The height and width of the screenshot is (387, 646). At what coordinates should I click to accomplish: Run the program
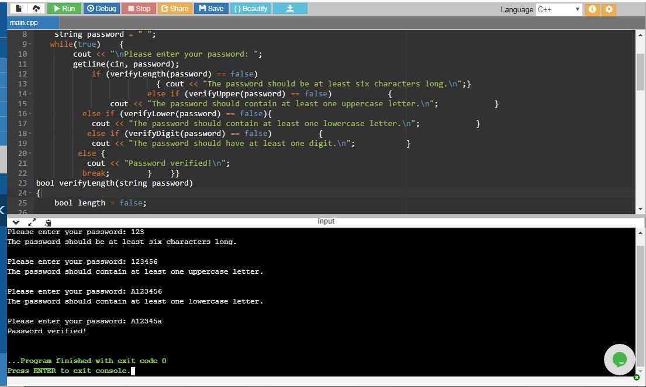[64, 9]
